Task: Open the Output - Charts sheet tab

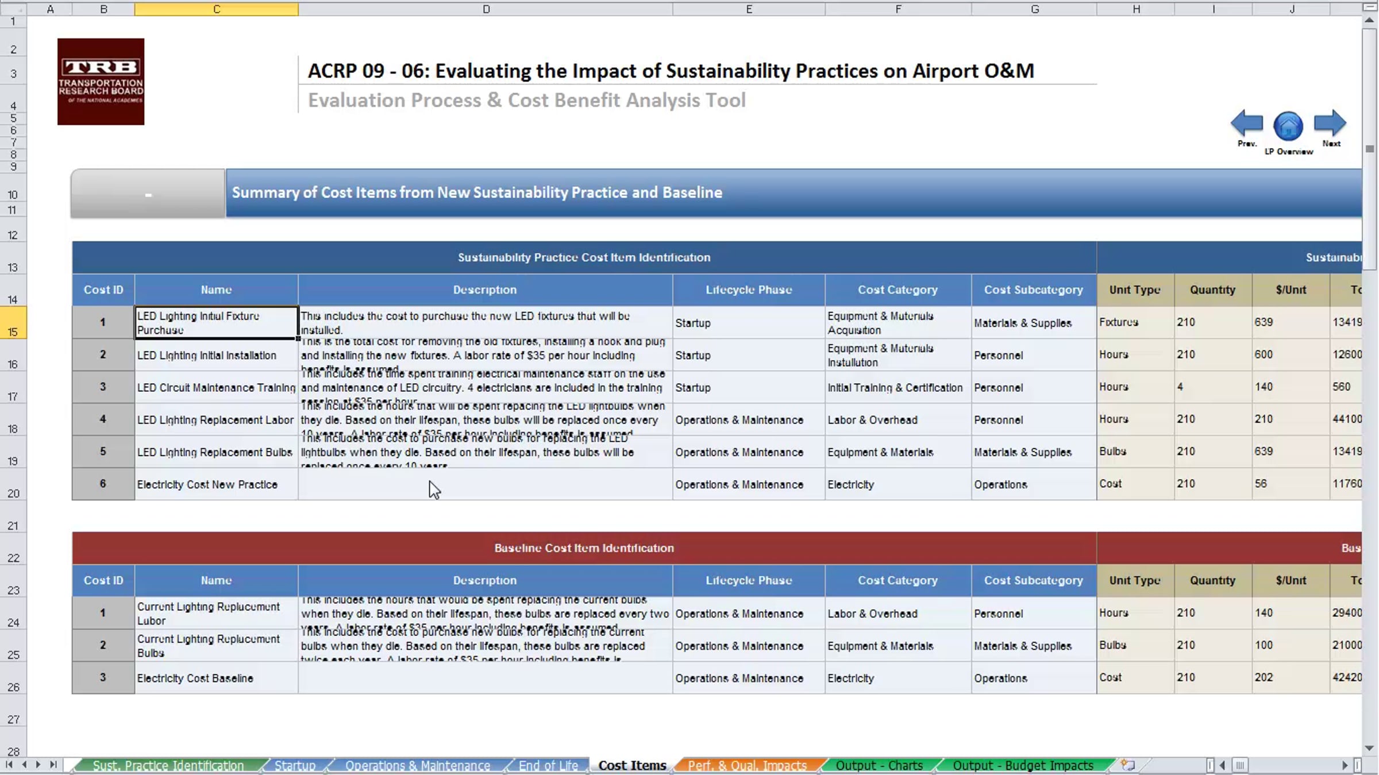Action: click(879, 766)
